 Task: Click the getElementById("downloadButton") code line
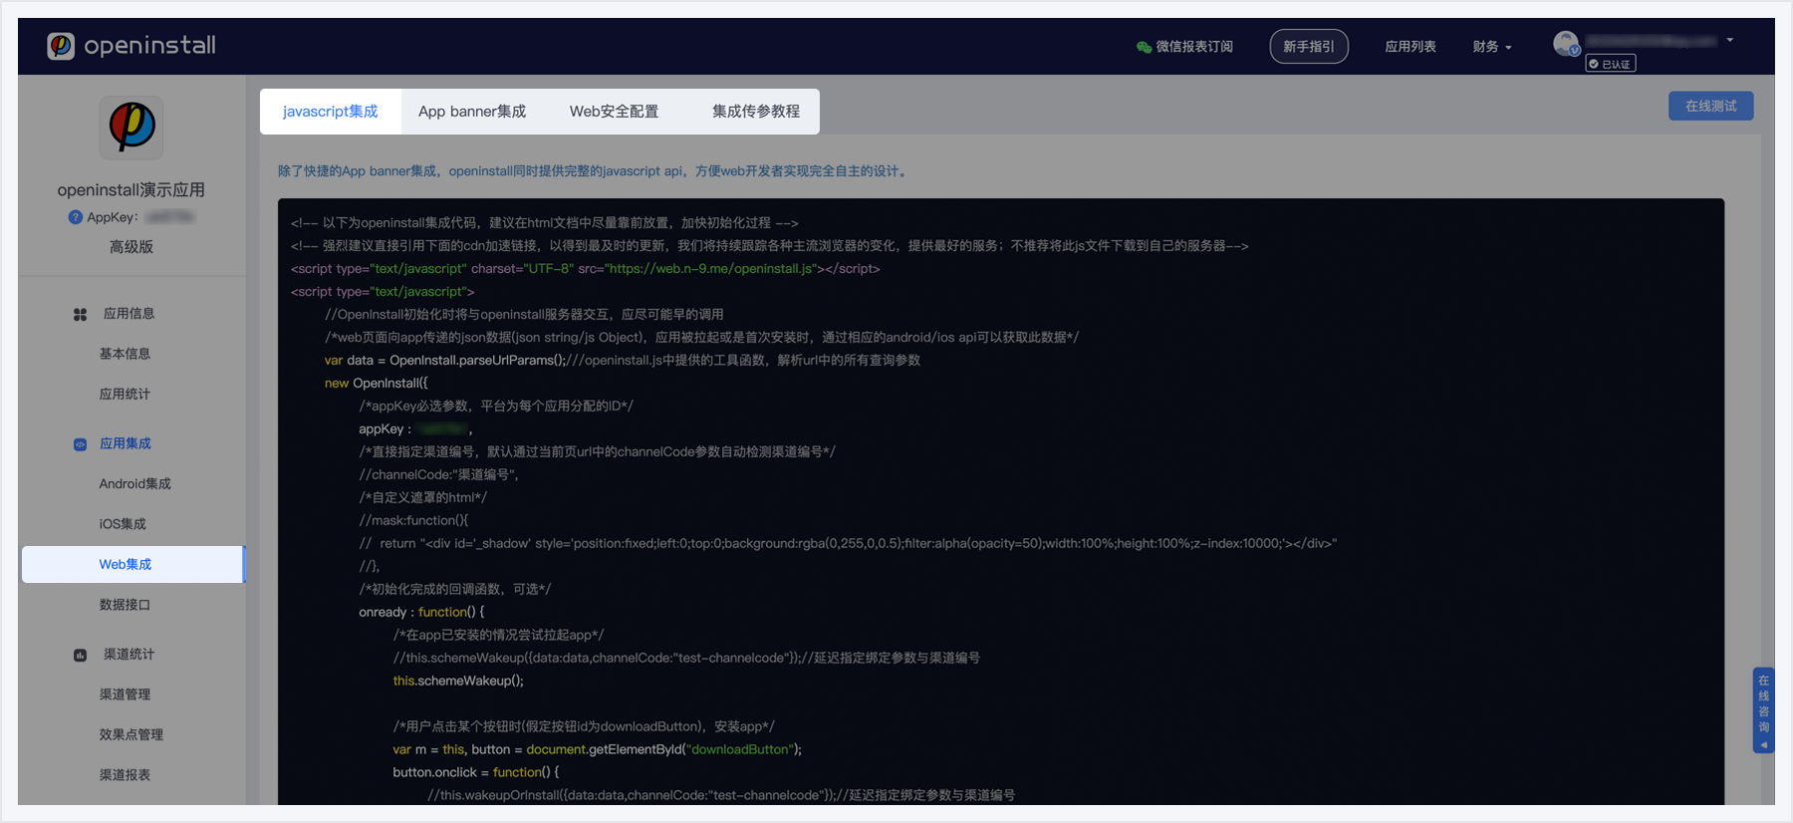pos(598,749)
